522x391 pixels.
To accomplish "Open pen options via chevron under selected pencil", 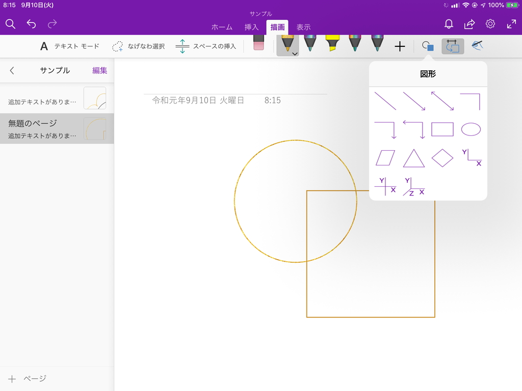I will [x=294, y=52].
